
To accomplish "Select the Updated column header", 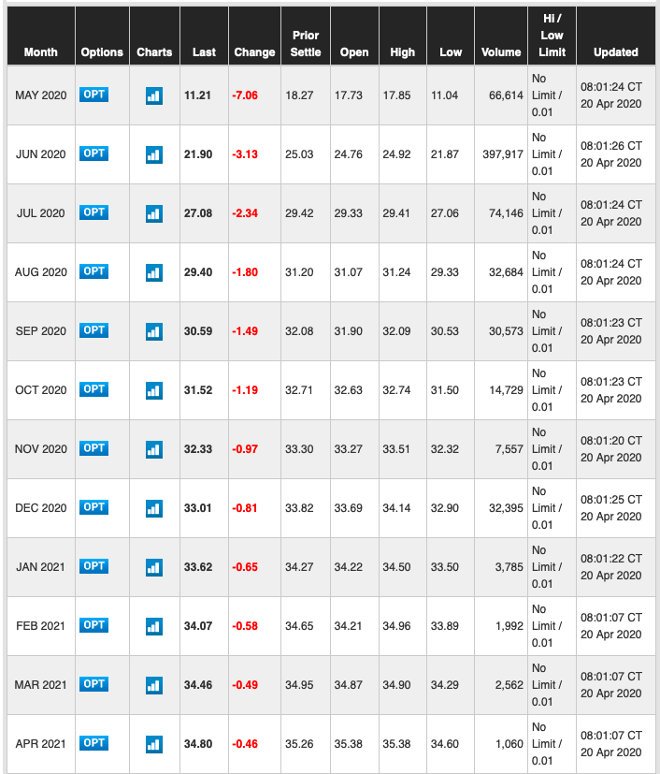I will click(616, 52).
